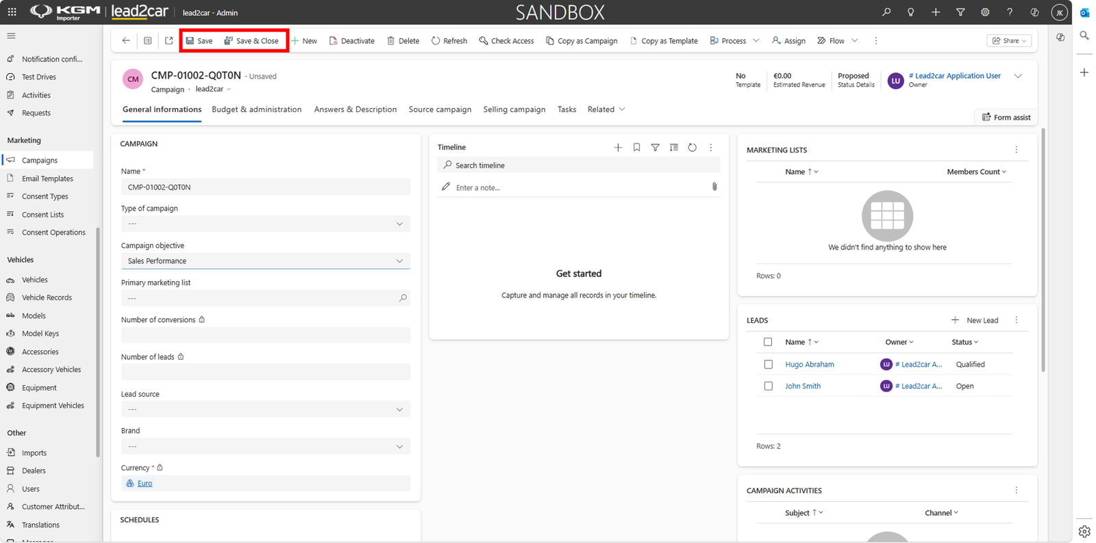
Task: Go back using the back arrow
Action: pos(126,41)
